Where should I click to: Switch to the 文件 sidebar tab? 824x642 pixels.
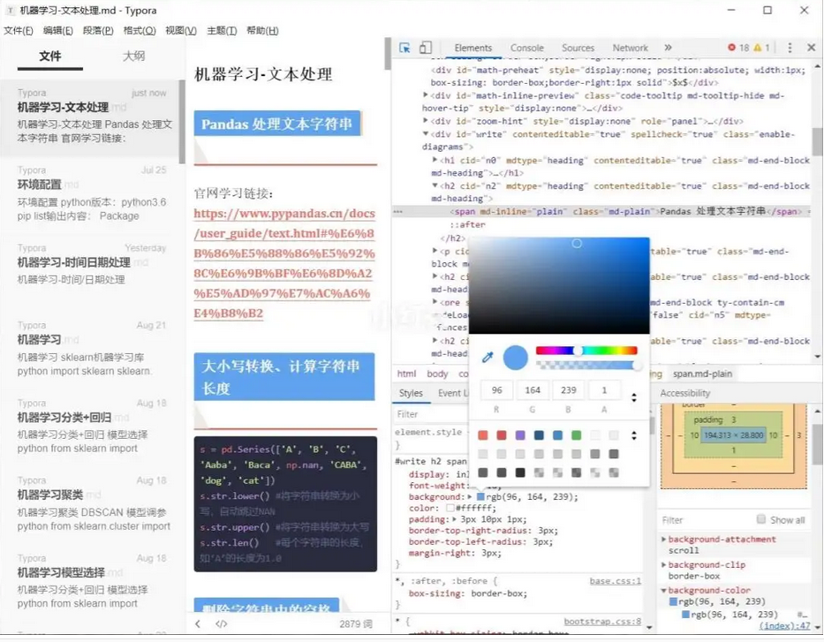50,57
